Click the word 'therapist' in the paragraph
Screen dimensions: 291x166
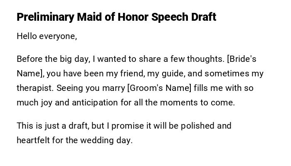coord(35,88)
